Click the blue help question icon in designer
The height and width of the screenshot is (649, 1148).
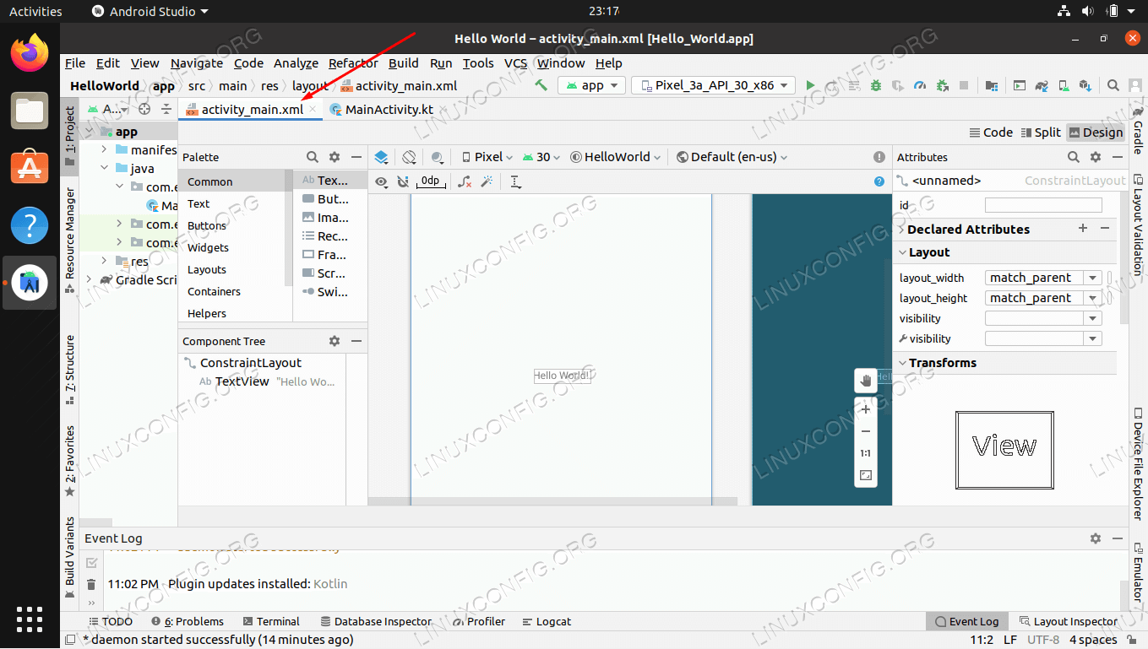[x=879, y=181]
